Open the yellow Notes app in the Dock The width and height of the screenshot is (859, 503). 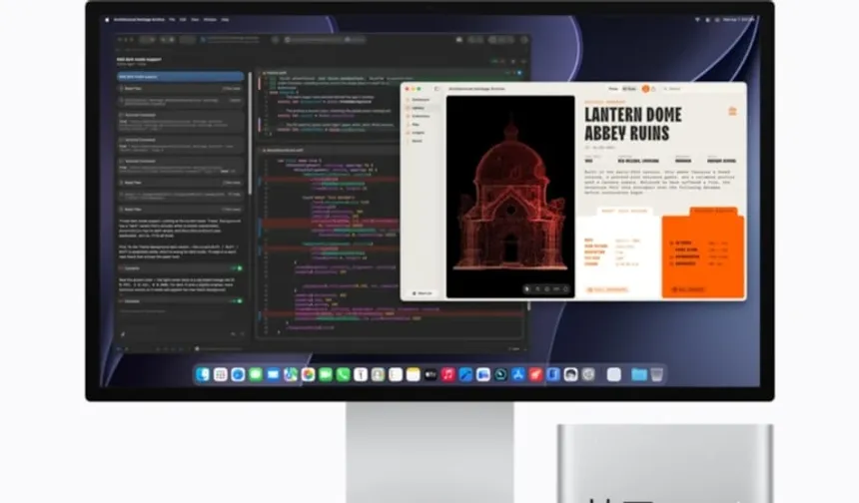[x=414, y=374]
